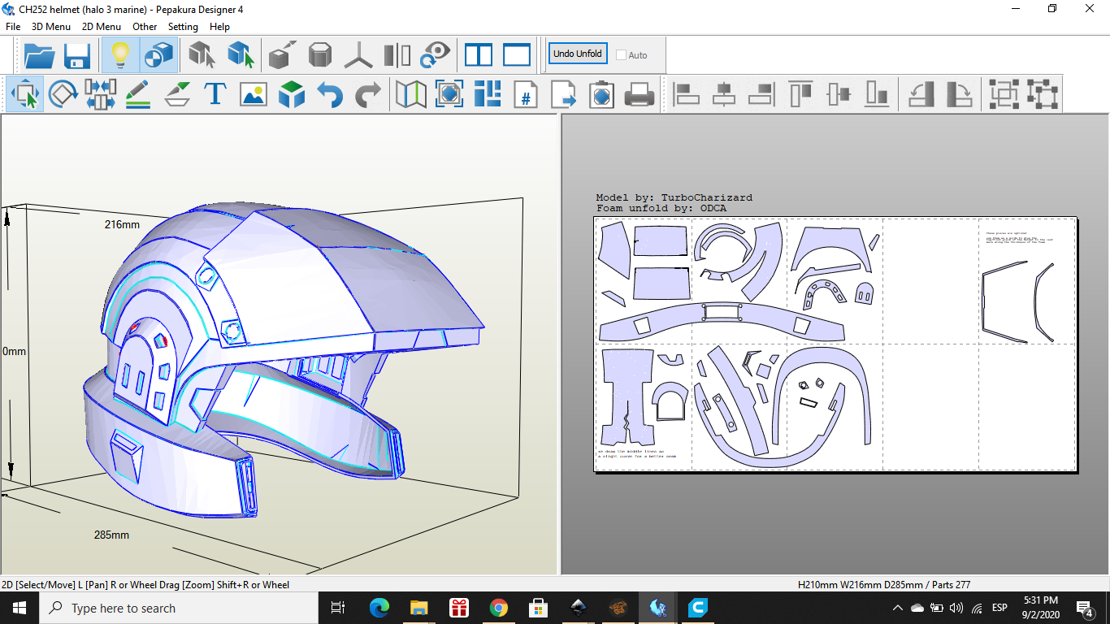Click the Insert image tool
The width and height of the screenshot is (1110, 624).
coord(254,94)
